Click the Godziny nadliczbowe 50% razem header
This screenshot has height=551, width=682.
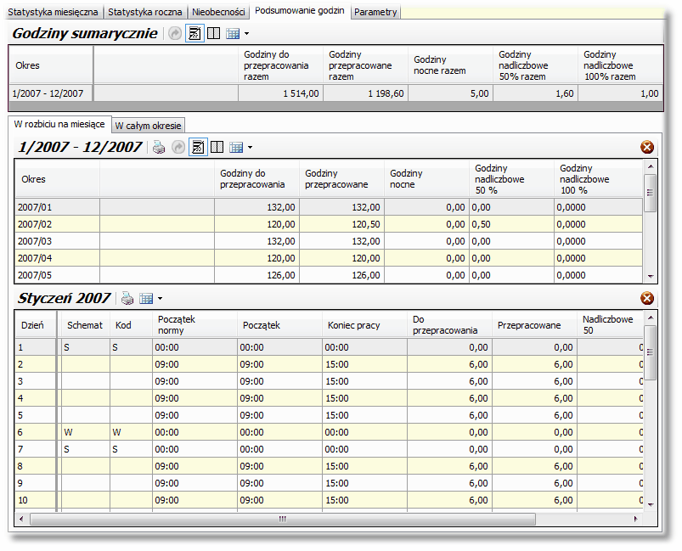[x=535, y=65]
